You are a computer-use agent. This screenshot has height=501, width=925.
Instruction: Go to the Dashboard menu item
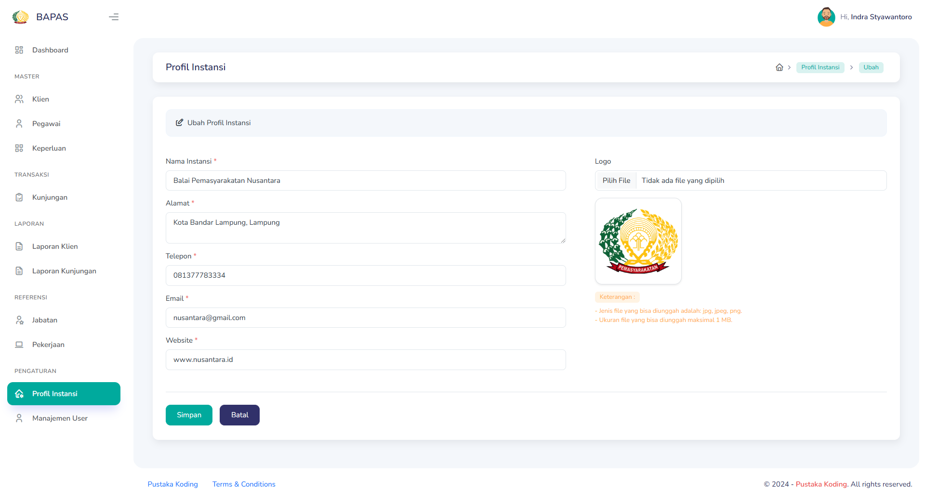point(50,50)
